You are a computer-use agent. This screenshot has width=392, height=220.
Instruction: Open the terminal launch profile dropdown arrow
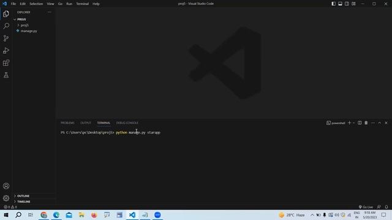[354, 123]
